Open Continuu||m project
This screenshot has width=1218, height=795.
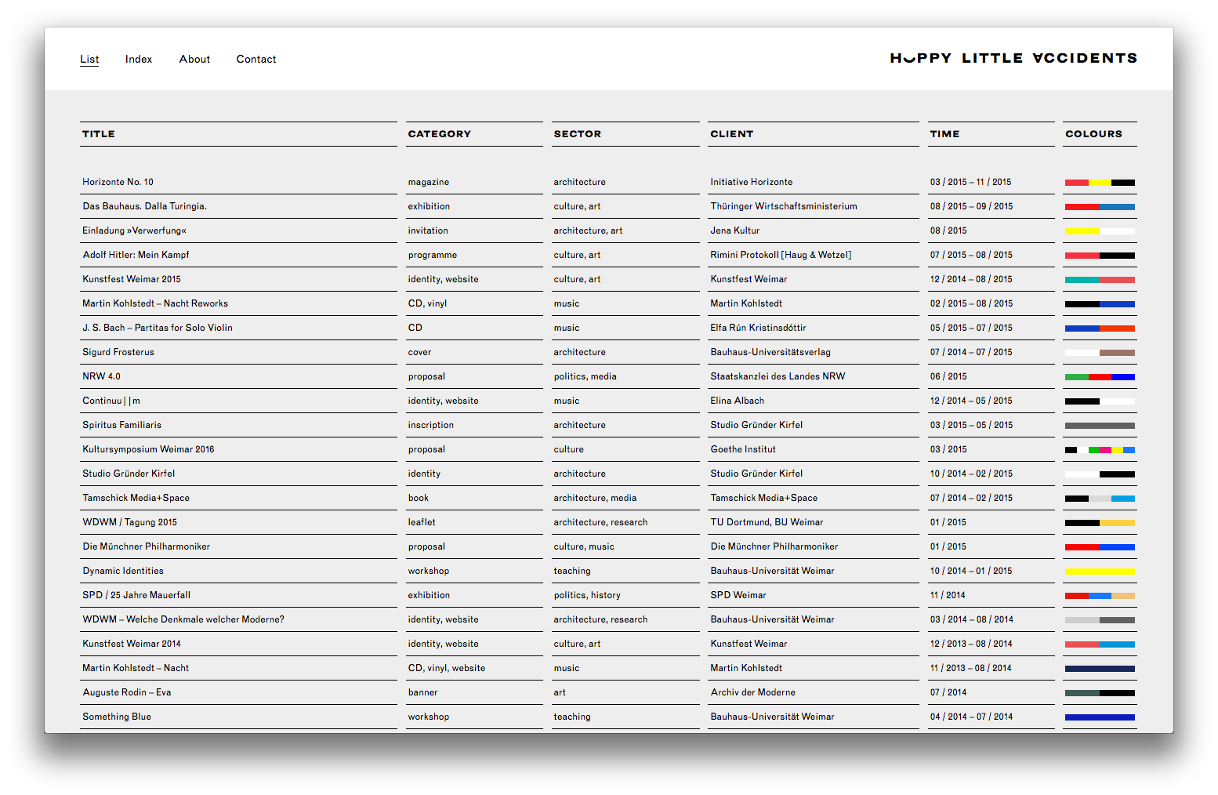point(111,401)
